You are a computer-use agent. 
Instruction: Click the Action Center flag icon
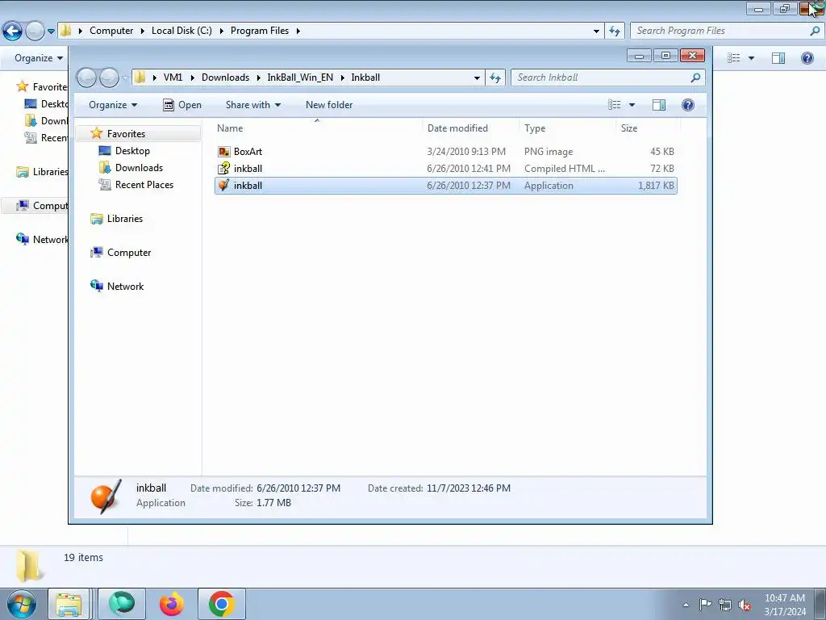[705, 605]
